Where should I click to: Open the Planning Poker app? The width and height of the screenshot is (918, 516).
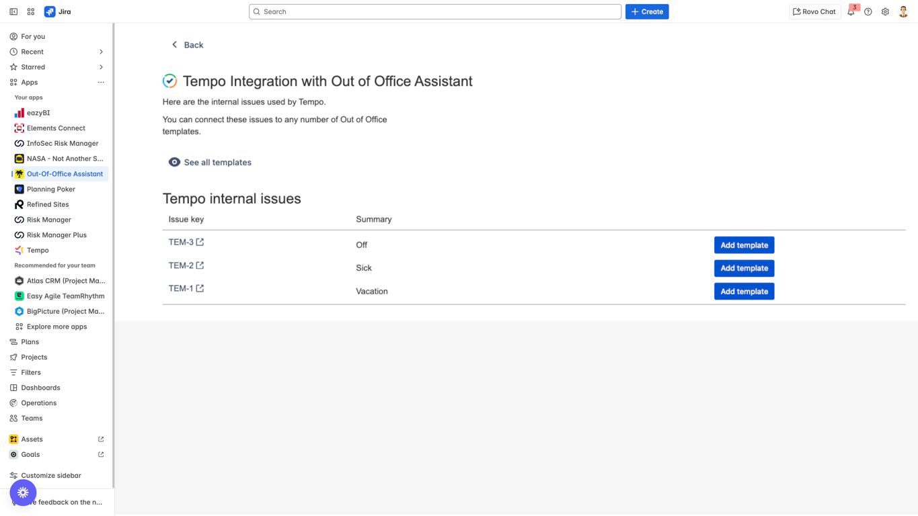[50, 189]
